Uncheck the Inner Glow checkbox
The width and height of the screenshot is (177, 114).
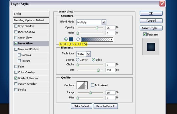point(16,44)
